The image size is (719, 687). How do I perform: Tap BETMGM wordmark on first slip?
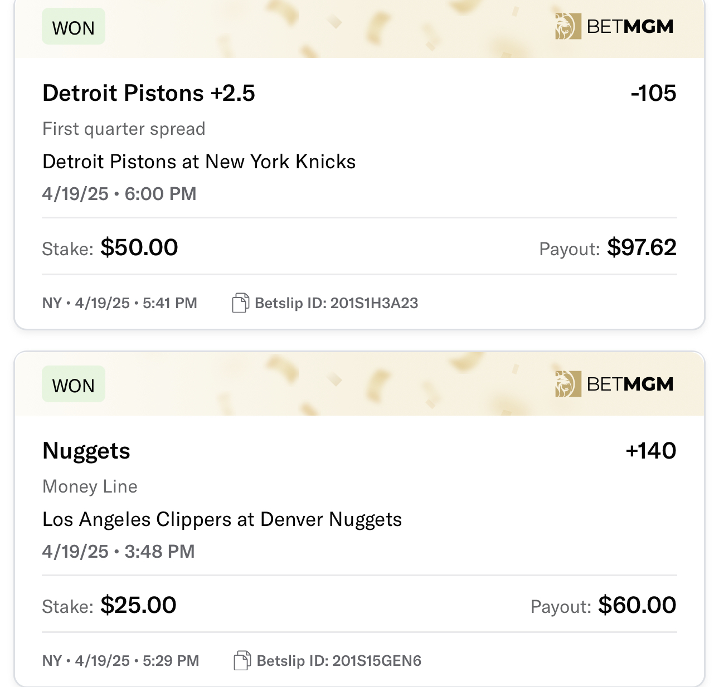(x=630, y=26)
